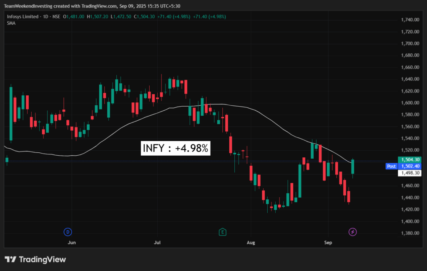Click 1,600.00 on the price axis

point(410,103)
